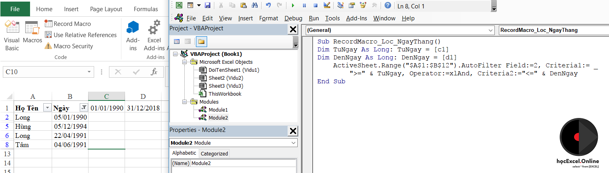This screenshot has height=173, width=609.
Task: Open the Debug menu
Action: point(293,18)
